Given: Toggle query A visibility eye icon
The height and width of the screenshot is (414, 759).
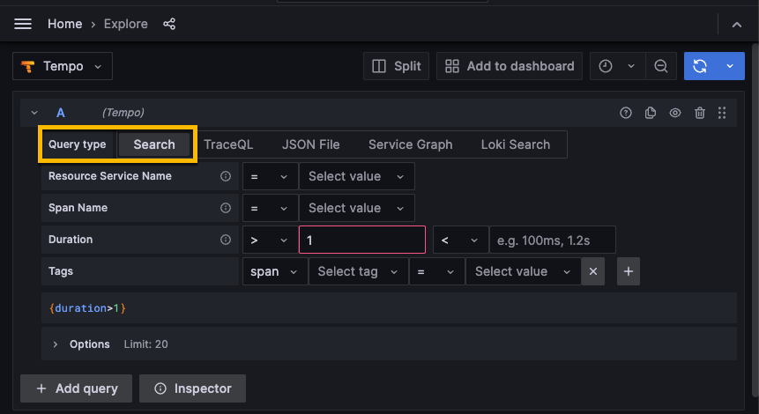Looking at the screenshot, I should click(x=675, y=113).
